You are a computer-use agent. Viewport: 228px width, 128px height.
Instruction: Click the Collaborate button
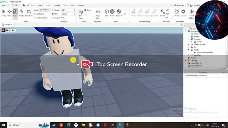[195, 6]
